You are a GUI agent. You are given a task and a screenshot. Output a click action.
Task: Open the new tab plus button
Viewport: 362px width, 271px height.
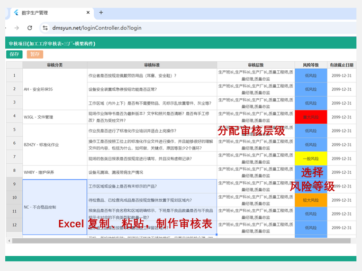tap(101, 12)
